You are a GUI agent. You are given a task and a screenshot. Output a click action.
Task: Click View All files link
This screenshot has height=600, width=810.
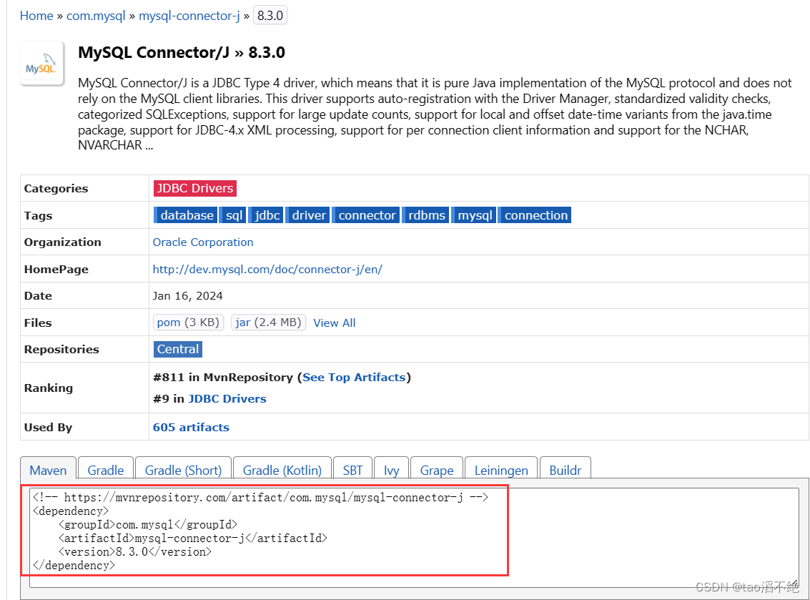[335, 323]
